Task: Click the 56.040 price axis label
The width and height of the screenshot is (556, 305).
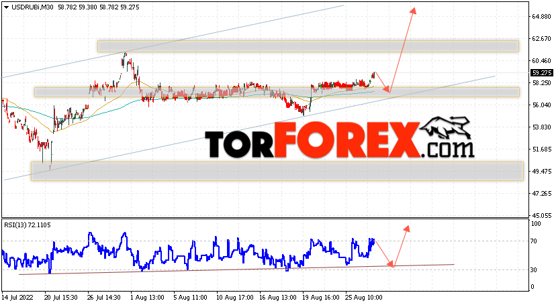Action: 541,105
